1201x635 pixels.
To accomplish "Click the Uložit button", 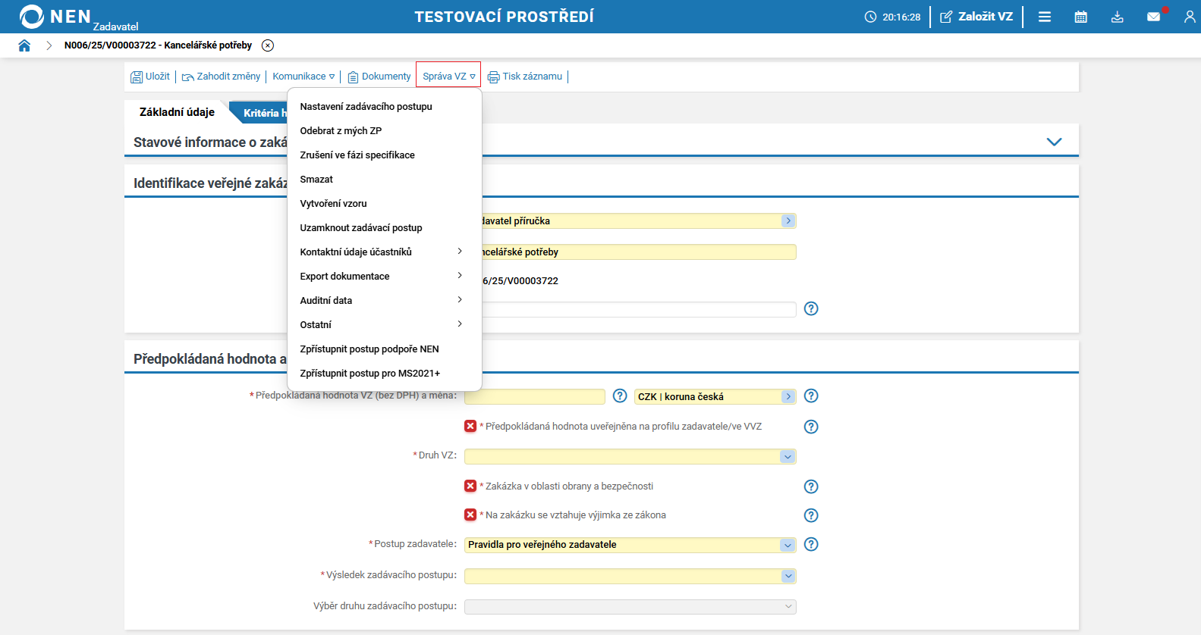I will click(150, 77).
